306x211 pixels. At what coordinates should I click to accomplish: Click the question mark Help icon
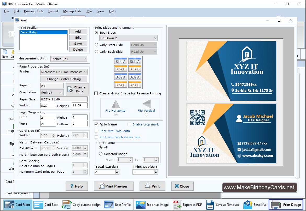(72, 186)
